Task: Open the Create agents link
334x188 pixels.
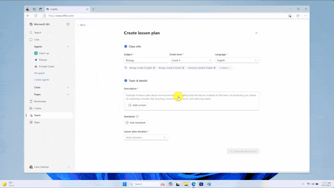Action: [41, 80]
